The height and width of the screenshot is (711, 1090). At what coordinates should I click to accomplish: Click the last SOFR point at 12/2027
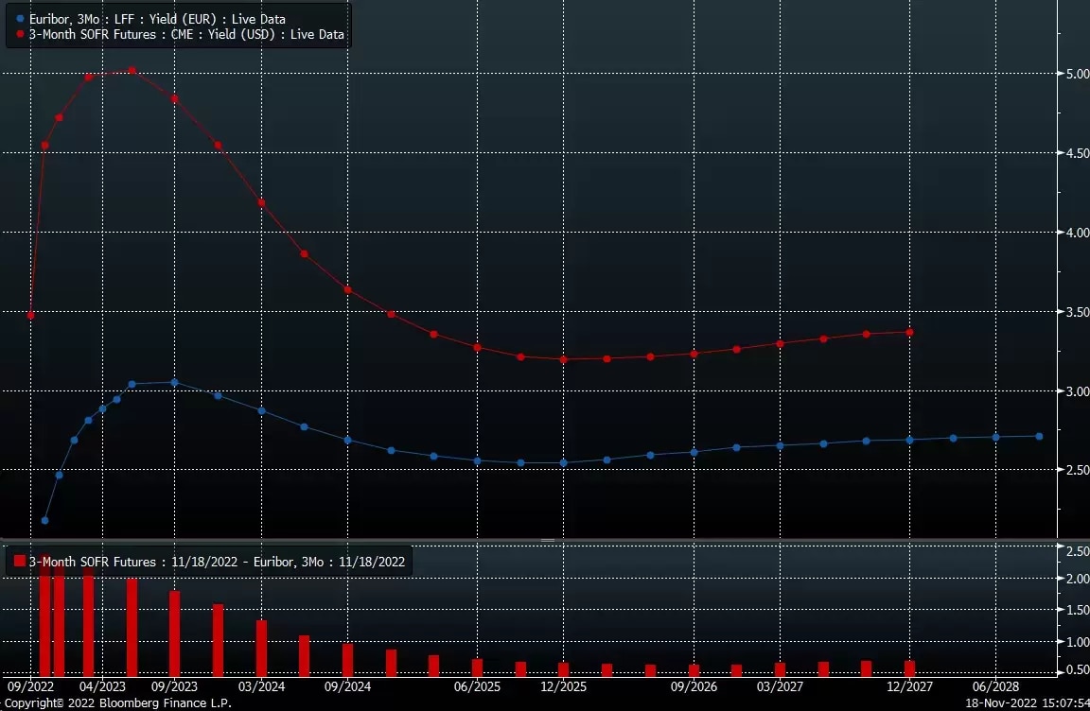909,332
